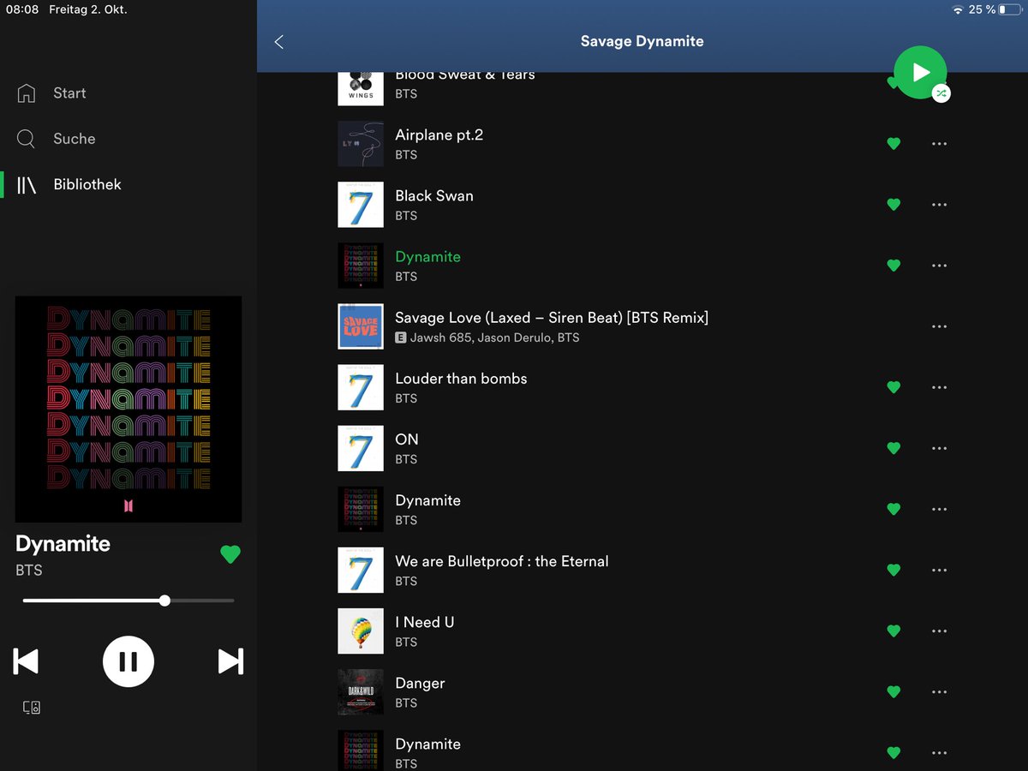Viewport: 1028px width, 771px height.
Task: Toggle the heart on Louder than bombs
Action: 894,387
